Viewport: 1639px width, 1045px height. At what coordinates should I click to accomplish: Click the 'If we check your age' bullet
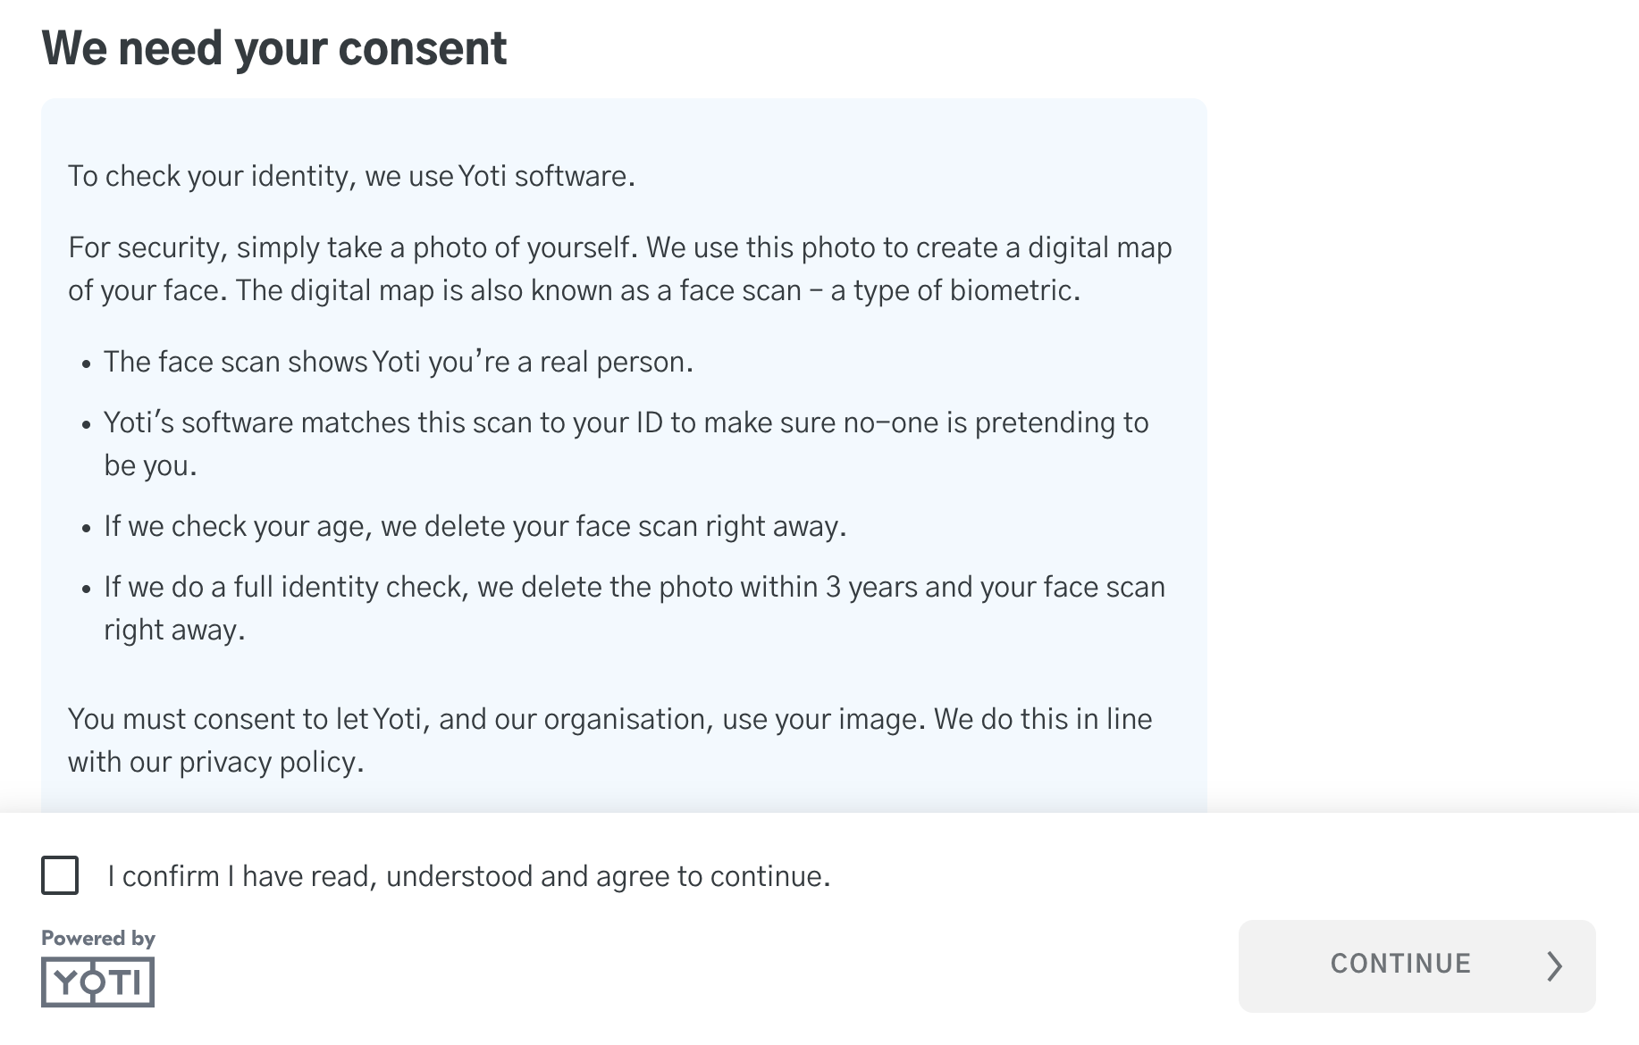pos(475,526)
